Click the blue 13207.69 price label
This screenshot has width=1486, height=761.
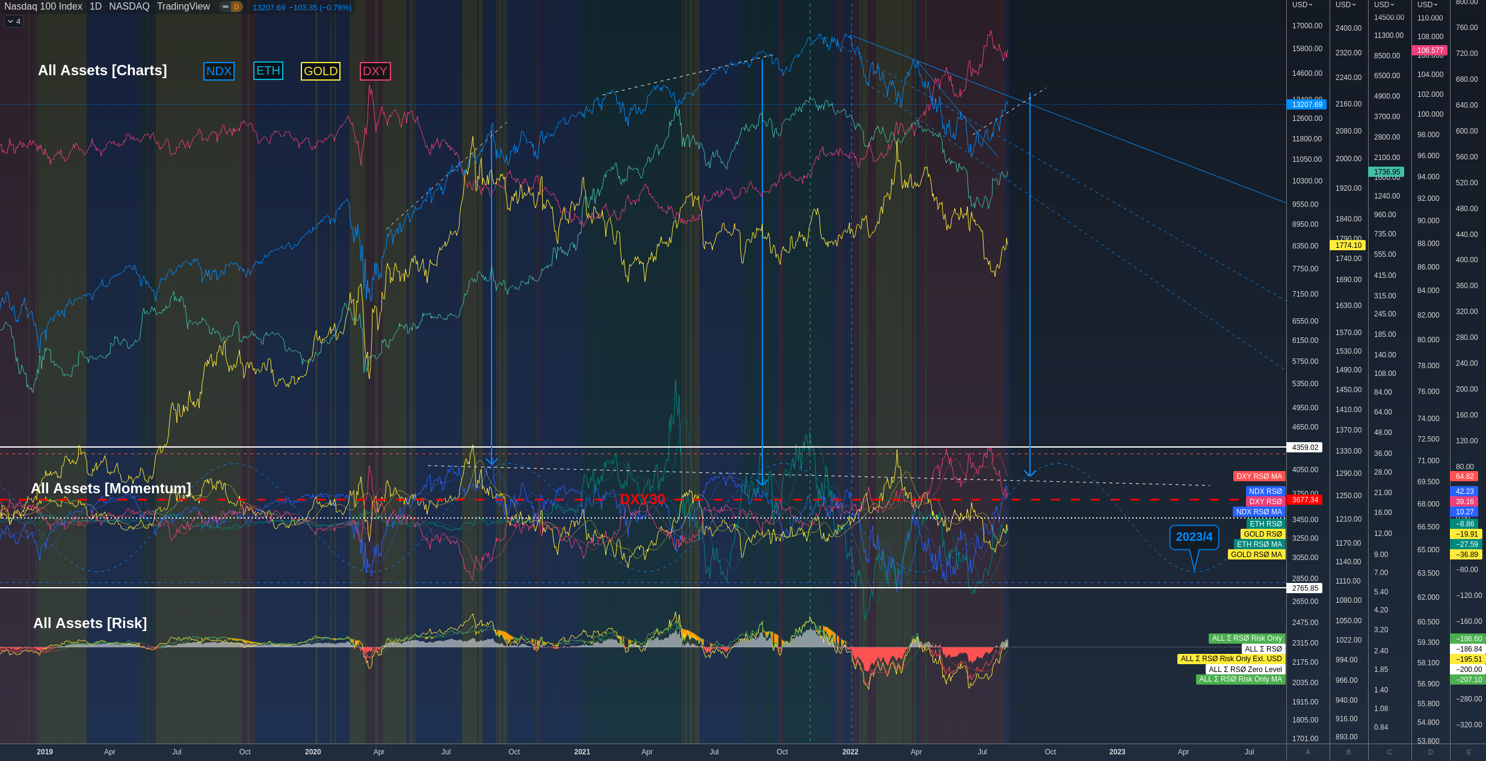[x=1307, y=105]
